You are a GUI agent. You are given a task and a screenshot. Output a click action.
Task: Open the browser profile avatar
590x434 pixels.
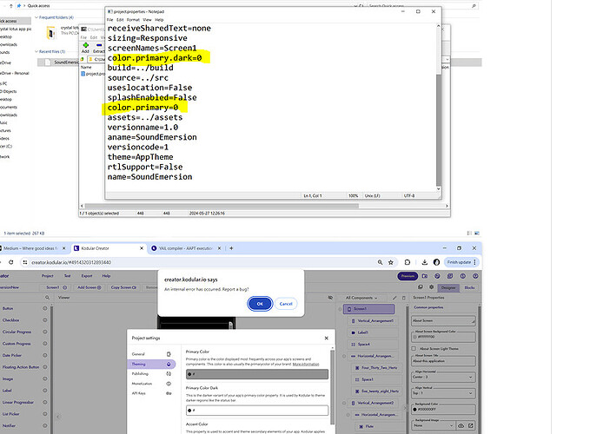[x=436, y=262]
